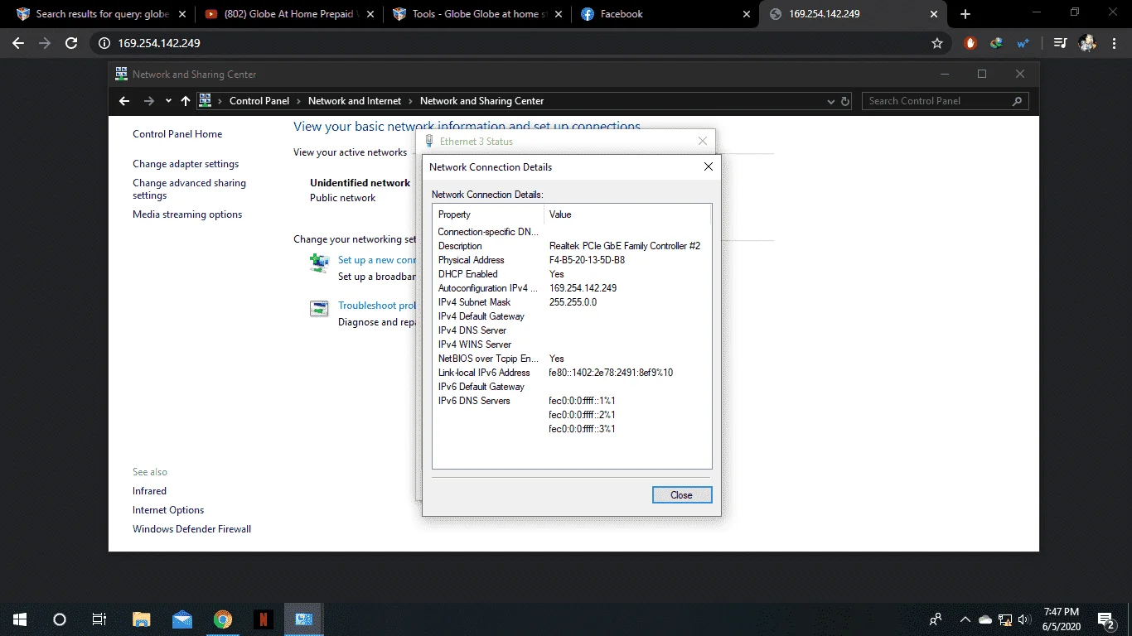
Task: Click the Troubleshoot problems link
Action: pos(377,306)
